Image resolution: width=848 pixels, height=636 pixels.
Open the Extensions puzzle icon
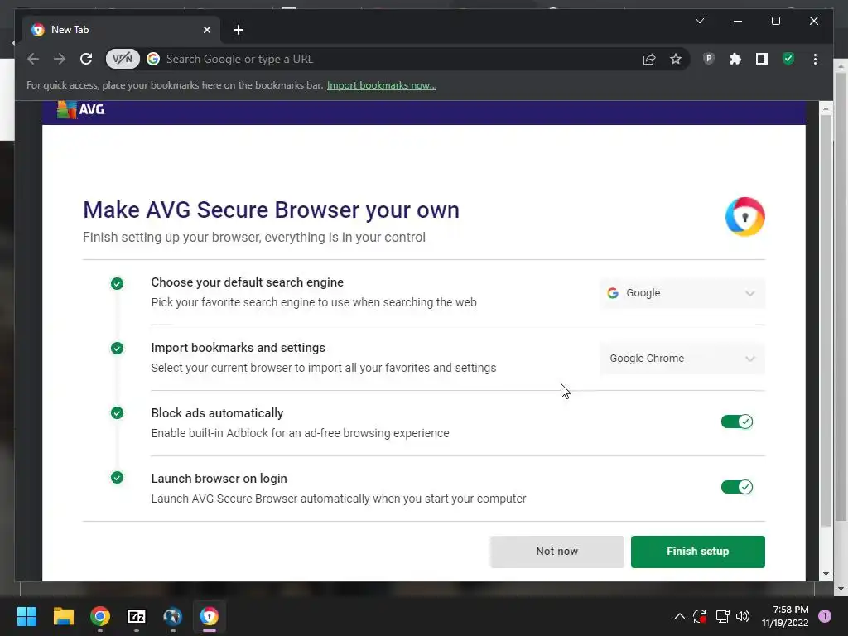[x=735, y=59]
